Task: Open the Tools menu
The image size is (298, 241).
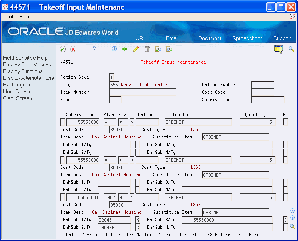Action: (x=9, y=17)
